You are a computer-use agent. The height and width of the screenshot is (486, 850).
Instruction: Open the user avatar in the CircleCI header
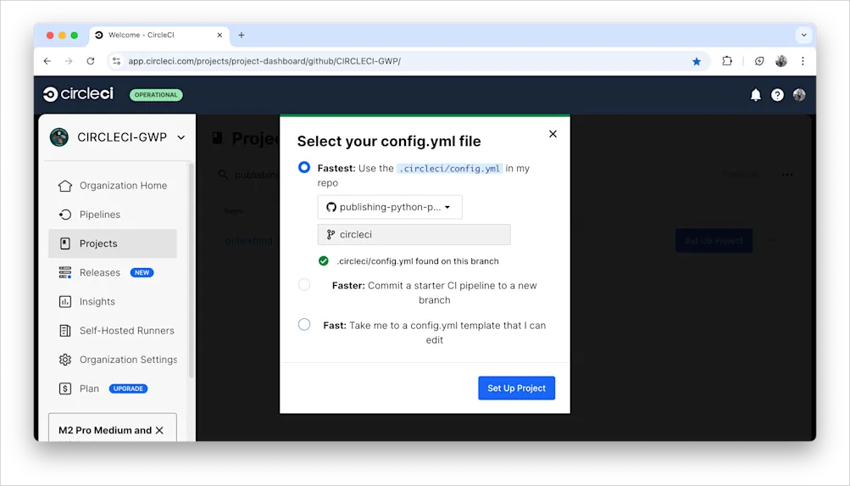tap(799, 95)
